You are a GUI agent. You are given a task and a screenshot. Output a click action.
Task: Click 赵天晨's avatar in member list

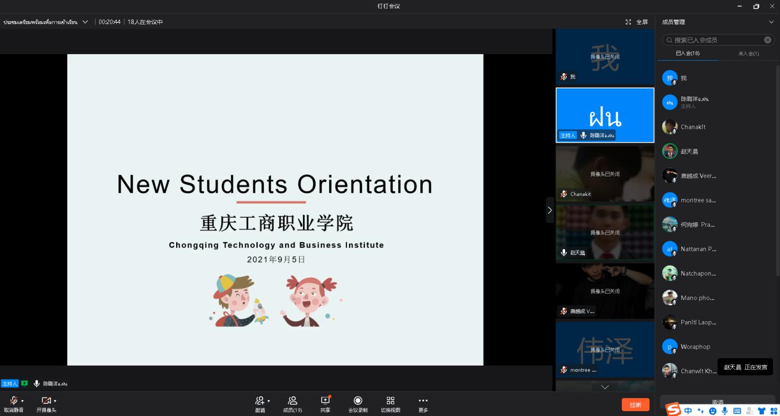(x=670, y=151)
